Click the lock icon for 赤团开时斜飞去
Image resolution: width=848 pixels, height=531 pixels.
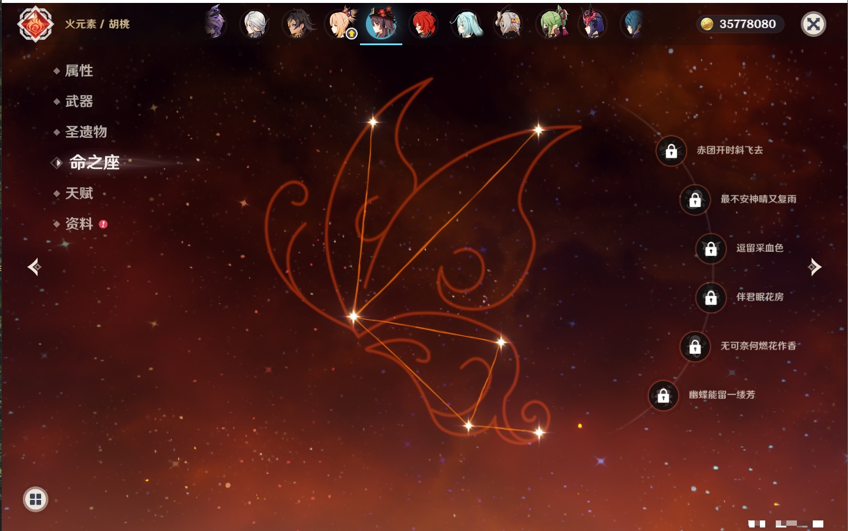click(671, 151)
